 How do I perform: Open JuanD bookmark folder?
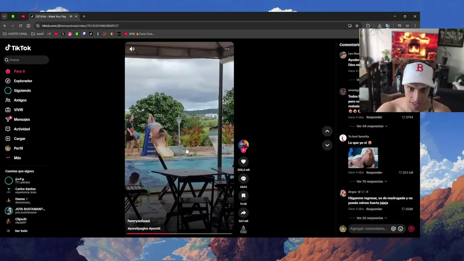pyautogui.click(x=38, y=34)
